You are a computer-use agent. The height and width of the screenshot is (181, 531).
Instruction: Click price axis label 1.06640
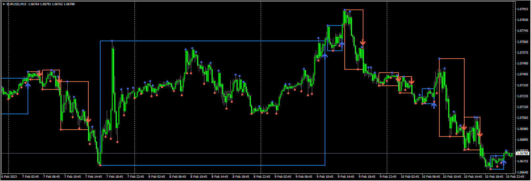coord(523,172)
